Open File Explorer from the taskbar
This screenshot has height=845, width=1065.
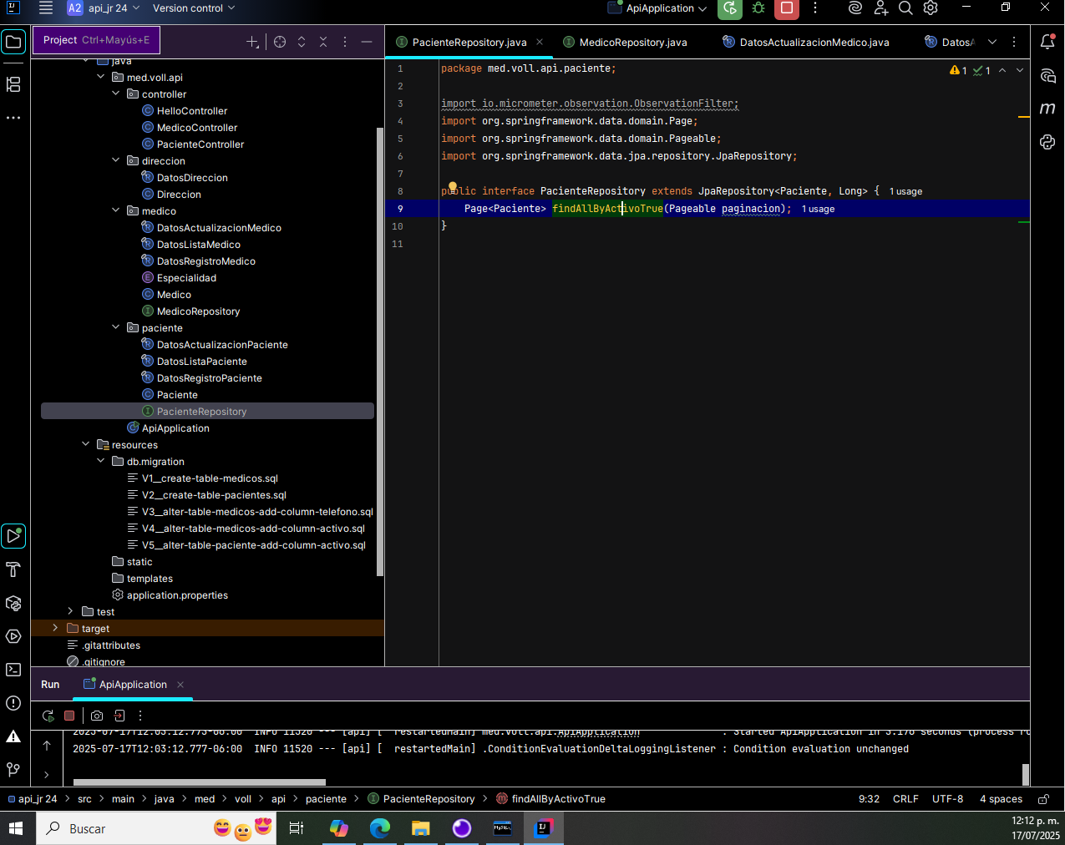pos(420,828)
